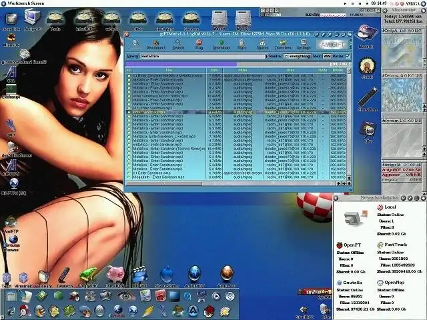This screenshot has height=320, width=427.
Task: Open the Settings toolbar button in giFTMui
Action: [x=304, y=44]
